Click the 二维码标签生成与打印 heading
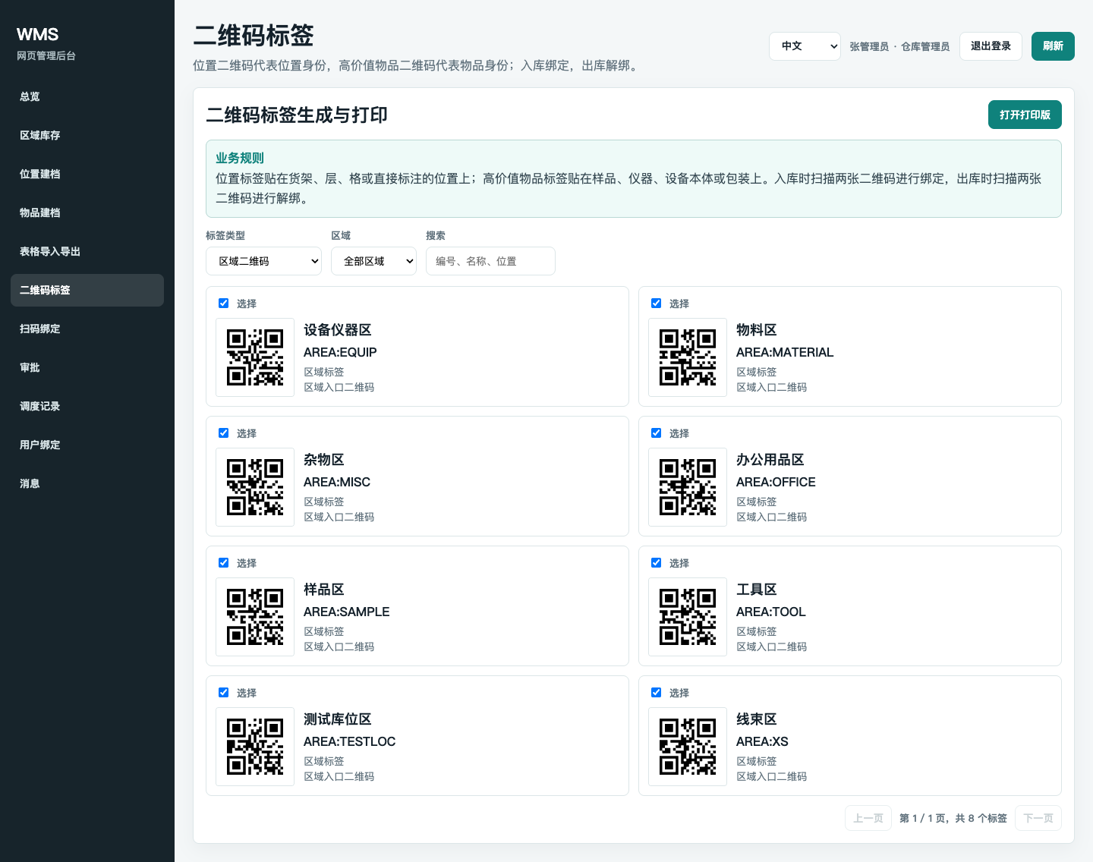Image resolution: width=1093 pixels, height=862 pixels. (x=297, y=115)
